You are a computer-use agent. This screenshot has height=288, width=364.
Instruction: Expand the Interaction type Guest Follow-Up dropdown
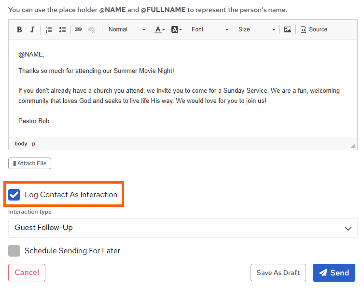click(182, 228)
